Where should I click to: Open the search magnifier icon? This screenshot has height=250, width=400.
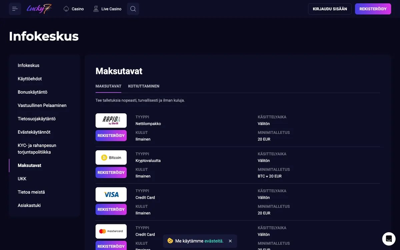133,9
